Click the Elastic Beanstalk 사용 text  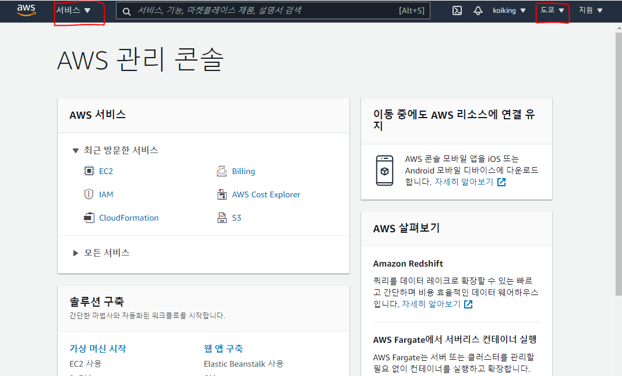coord(243,364)
